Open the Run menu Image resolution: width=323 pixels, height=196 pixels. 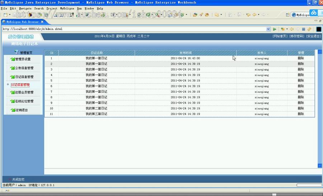tap(79, 9)
